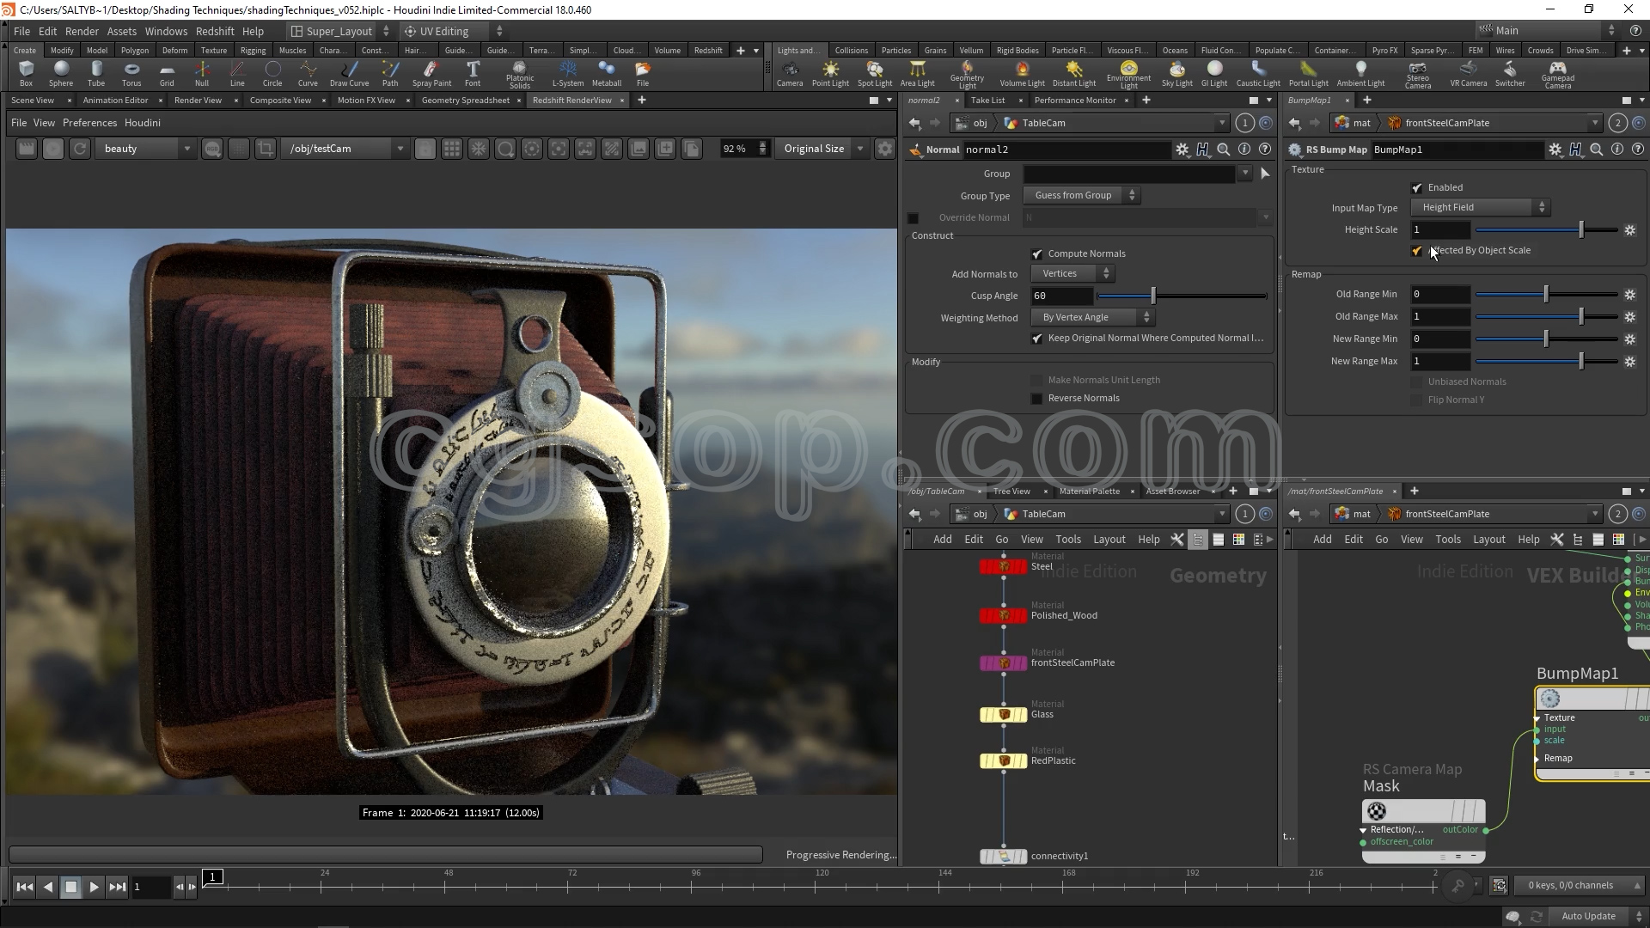1650x928 pixels.
Task: Click Layout in network editor menu
Action: click(x=1109, y=540)
